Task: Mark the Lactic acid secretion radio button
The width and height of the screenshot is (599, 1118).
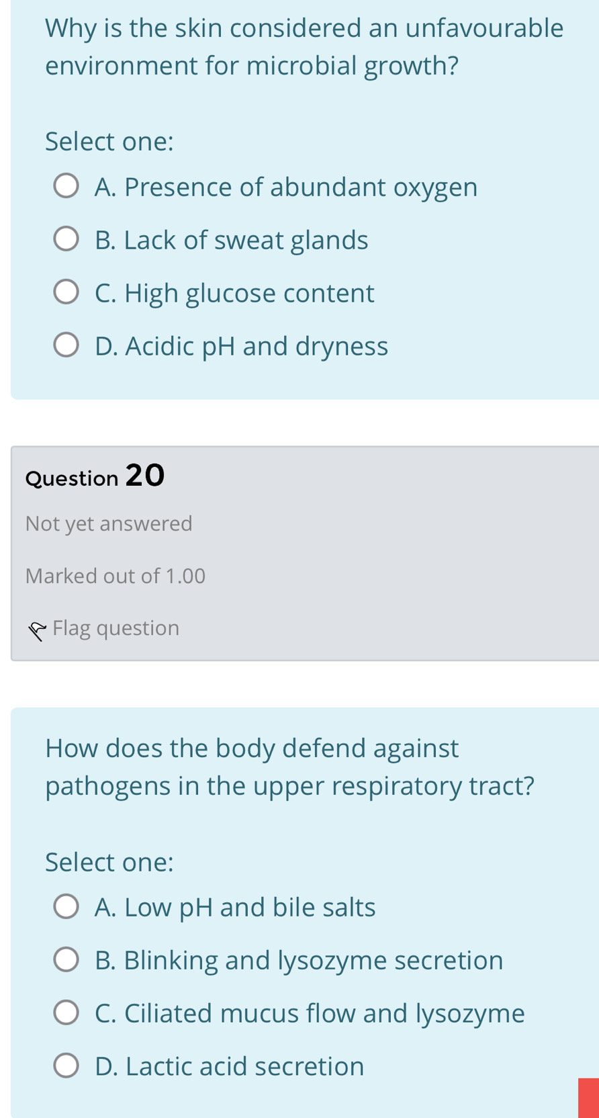Action: (x=66, y=1066)
